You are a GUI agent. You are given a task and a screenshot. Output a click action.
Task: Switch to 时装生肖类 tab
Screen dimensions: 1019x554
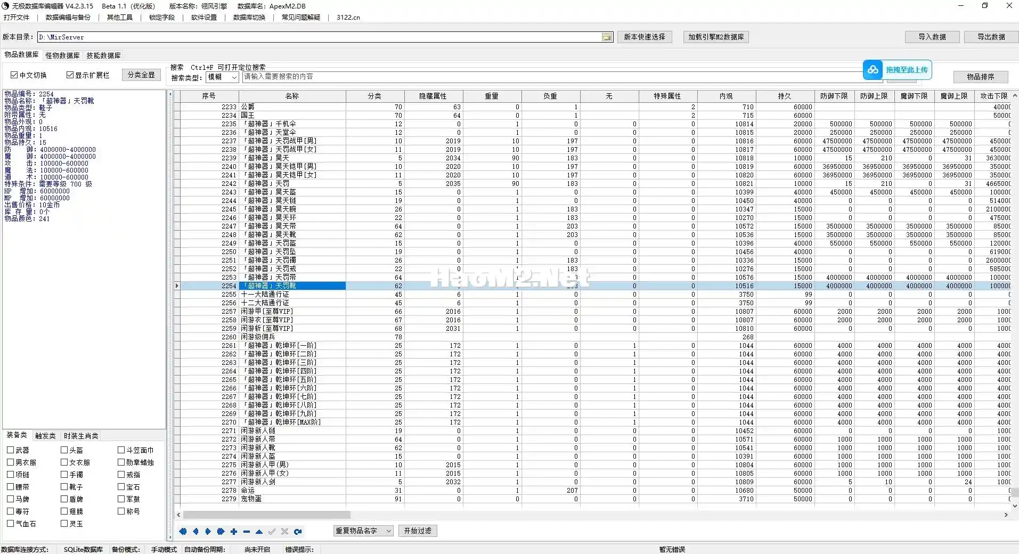point(81,436)
